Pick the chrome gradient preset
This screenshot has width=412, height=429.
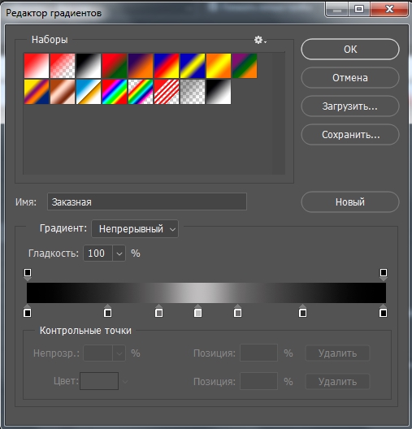pyautogui.click(x=89, y=92)
